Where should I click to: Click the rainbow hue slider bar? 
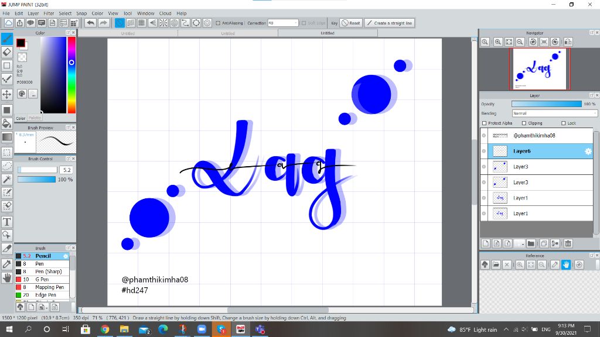click(x=71, y=75)
